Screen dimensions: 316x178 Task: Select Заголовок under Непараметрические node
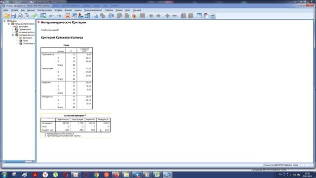coord(23,27)
